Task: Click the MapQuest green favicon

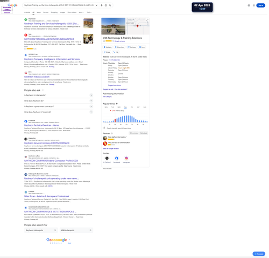Action: coord(26,19)
